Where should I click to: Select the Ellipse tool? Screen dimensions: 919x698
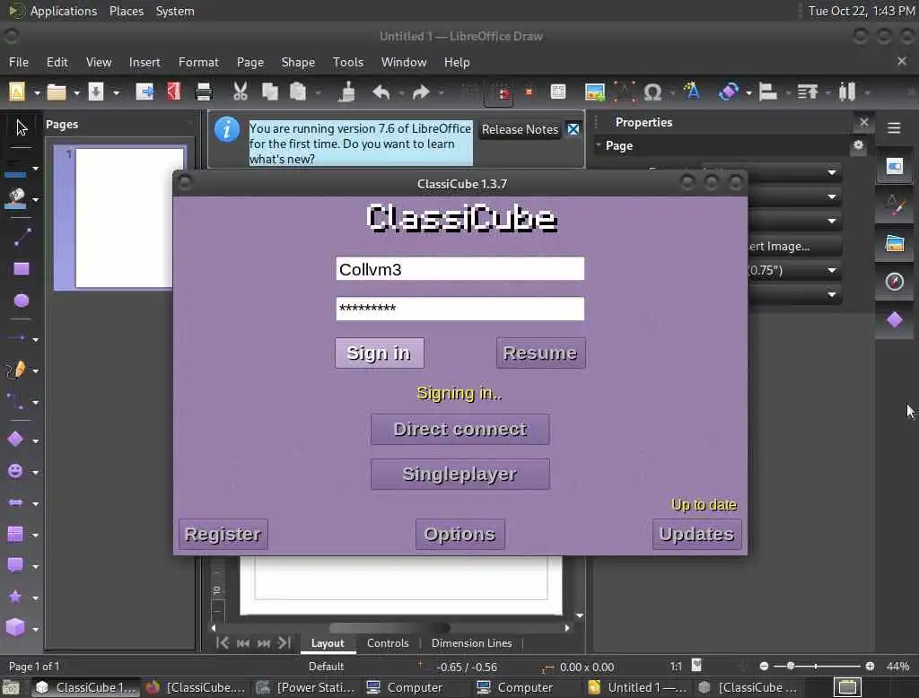point(22,301)
